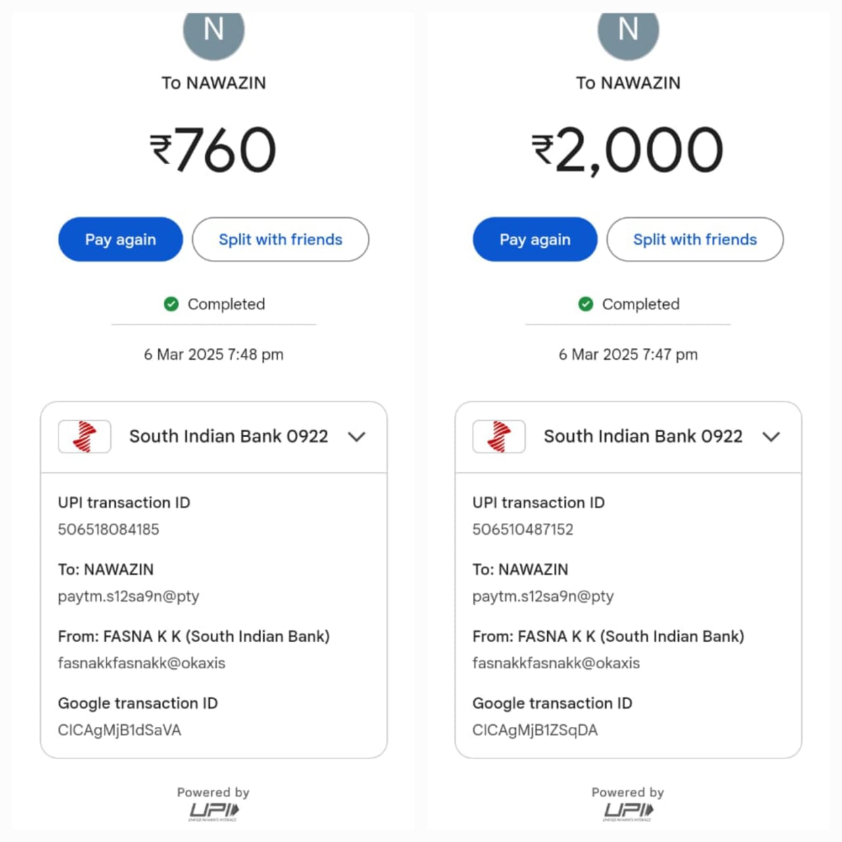The image size is (842, 842).
Task: Click the UPI logo under the ₹760 receipt
Action: click(x=214, y=810)
